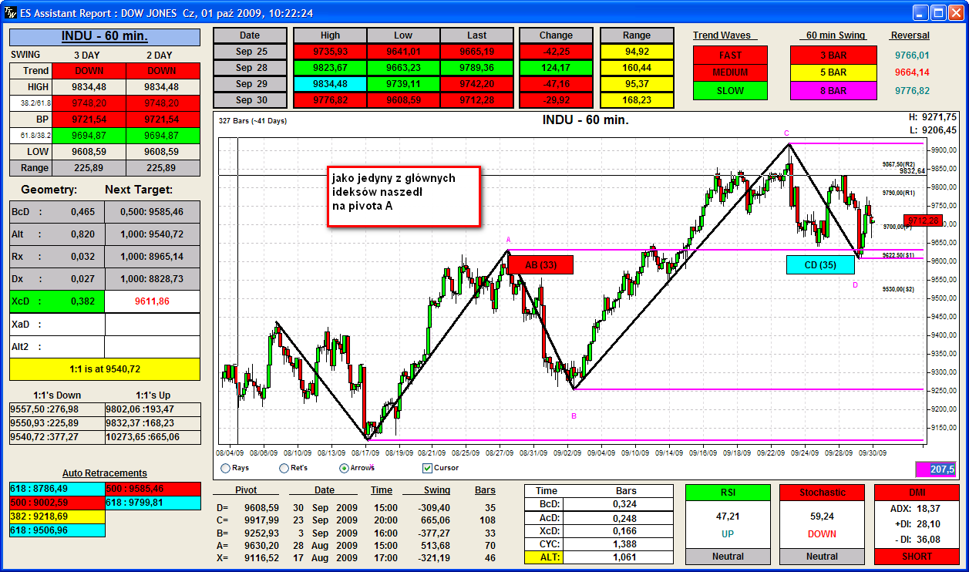
Task: Minimize the ES Assistant Report window
Action: (x=921, y=13)
